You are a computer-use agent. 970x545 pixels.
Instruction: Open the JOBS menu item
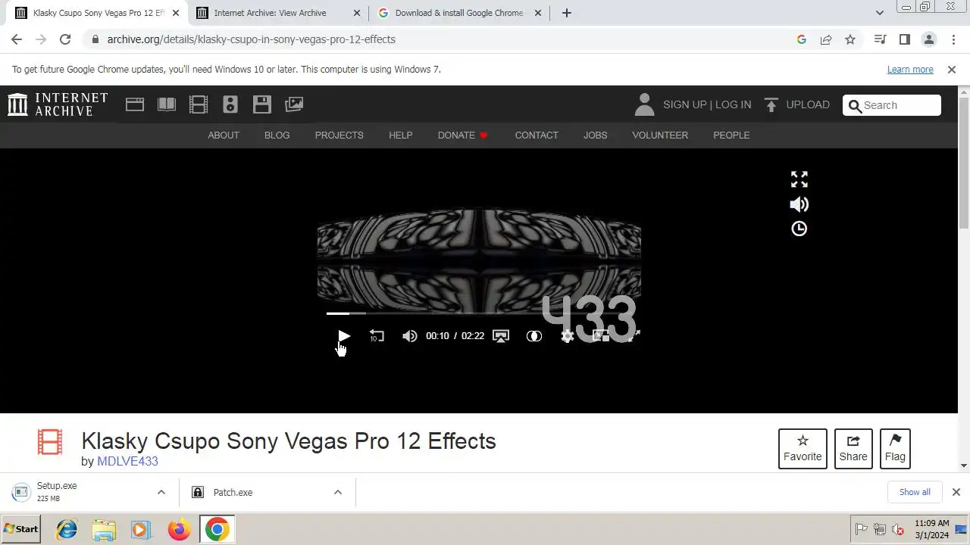point(596,135)
